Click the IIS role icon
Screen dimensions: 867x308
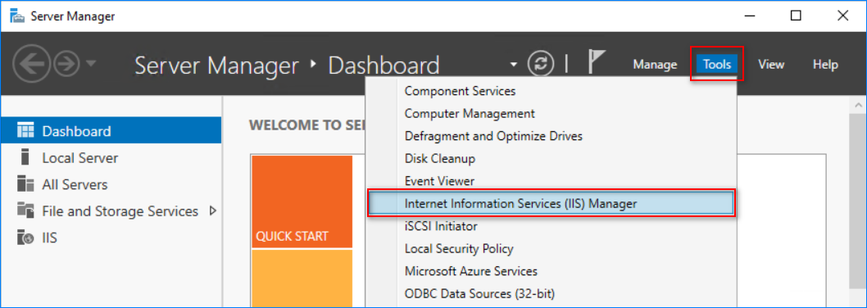[x=25, y=238]
